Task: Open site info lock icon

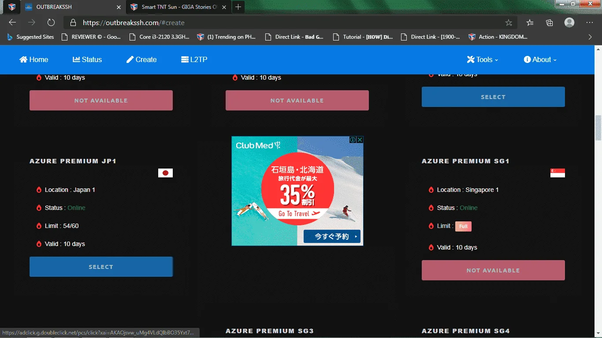Action: click(73, 22)
